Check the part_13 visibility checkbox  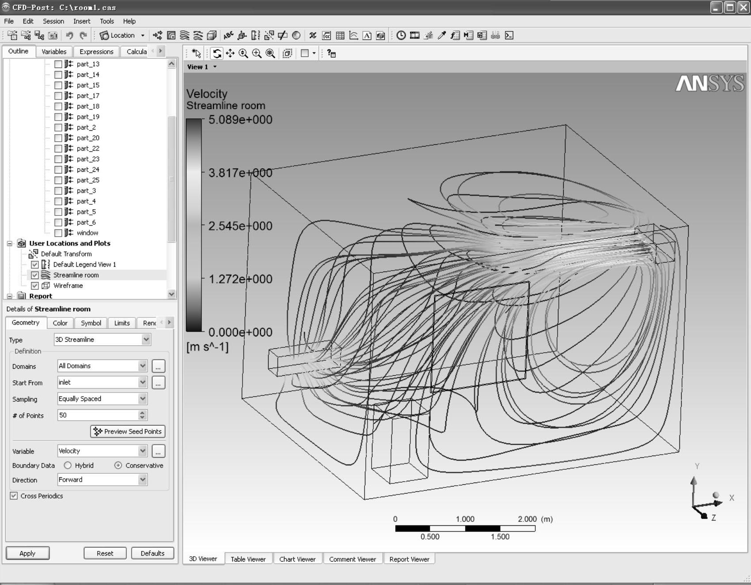58,64
